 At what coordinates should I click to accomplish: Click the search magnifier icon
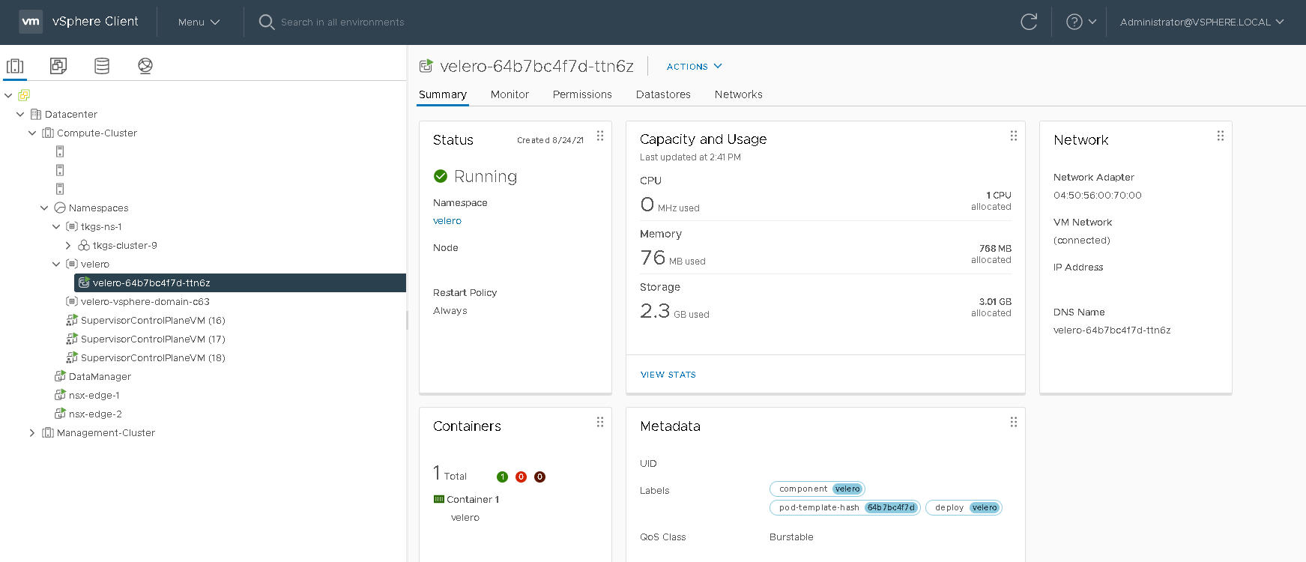(266, 22)
